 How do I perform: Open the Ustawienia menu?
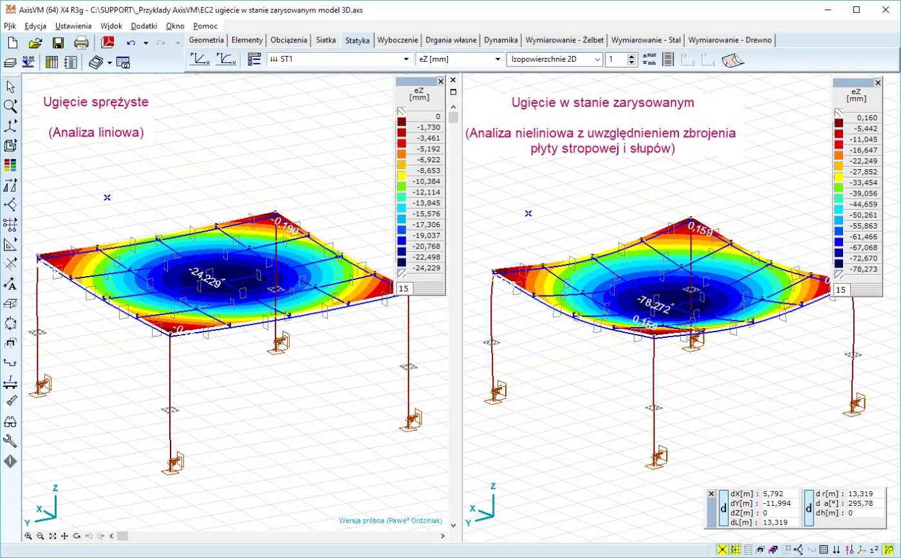72,26
